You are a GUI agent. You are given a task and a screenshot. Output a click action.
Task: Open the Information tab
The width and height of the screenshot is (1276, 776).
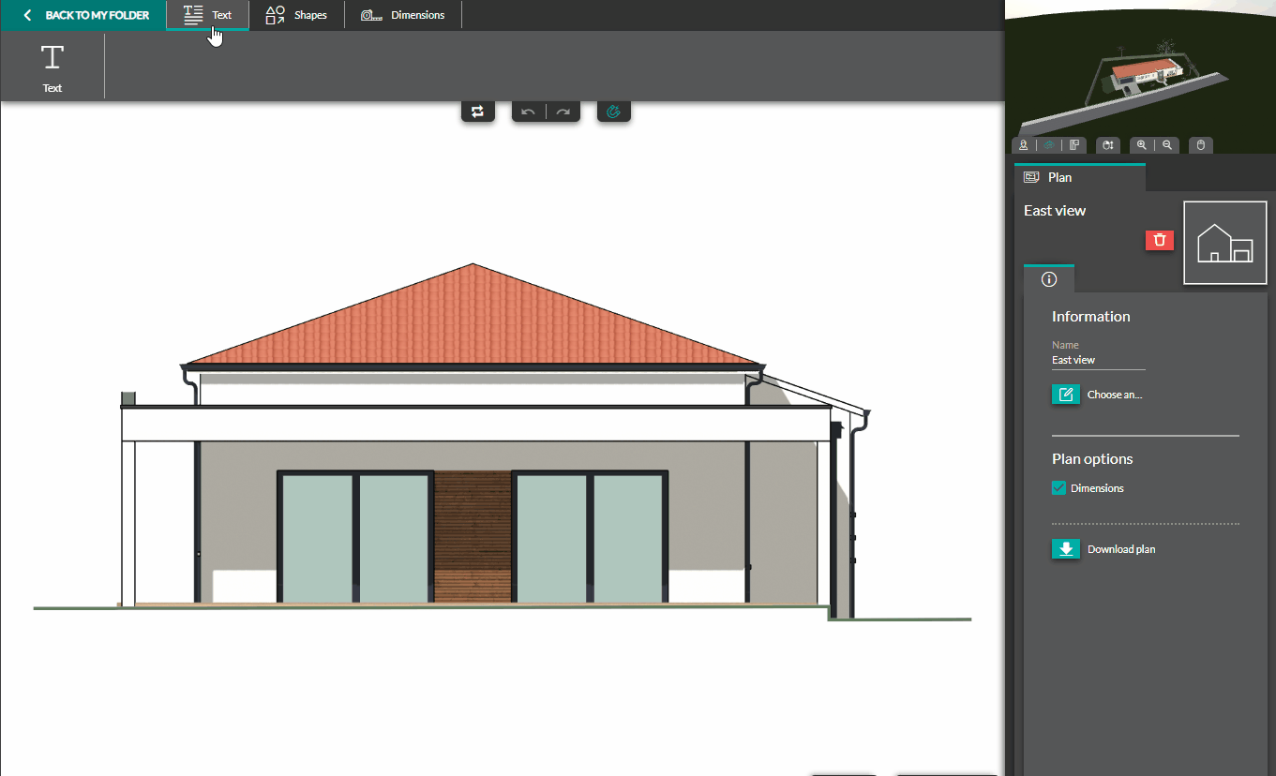tap(1048, 278)
